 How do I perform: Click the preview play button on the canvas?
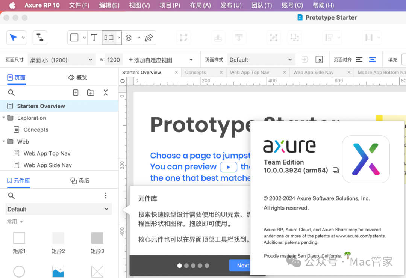coord(229,167)
